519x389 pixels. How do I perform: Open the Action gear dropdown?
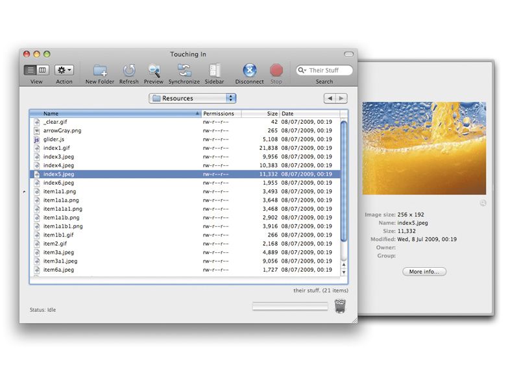[64, 70]
